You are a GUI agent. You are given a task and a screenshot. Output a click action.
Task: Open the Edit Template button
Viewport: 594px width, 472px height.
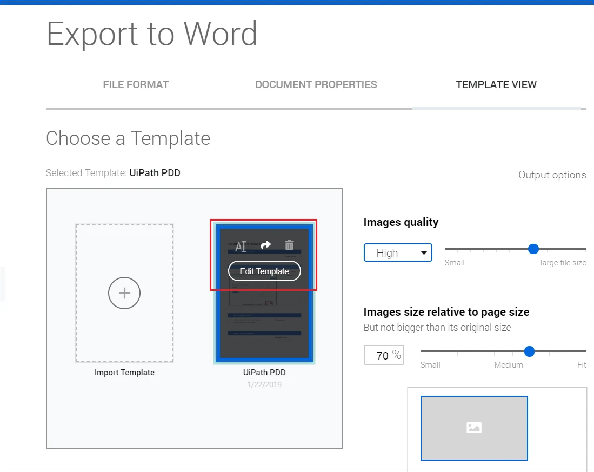(264, 271)
